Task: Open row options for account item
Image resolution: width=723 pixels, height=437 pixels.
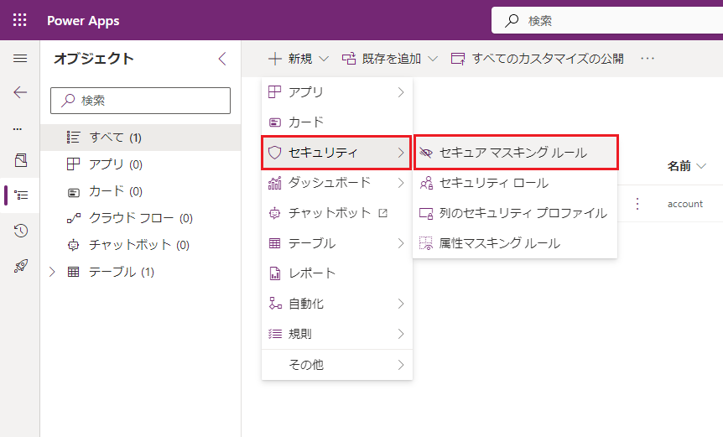Action: 637,204
